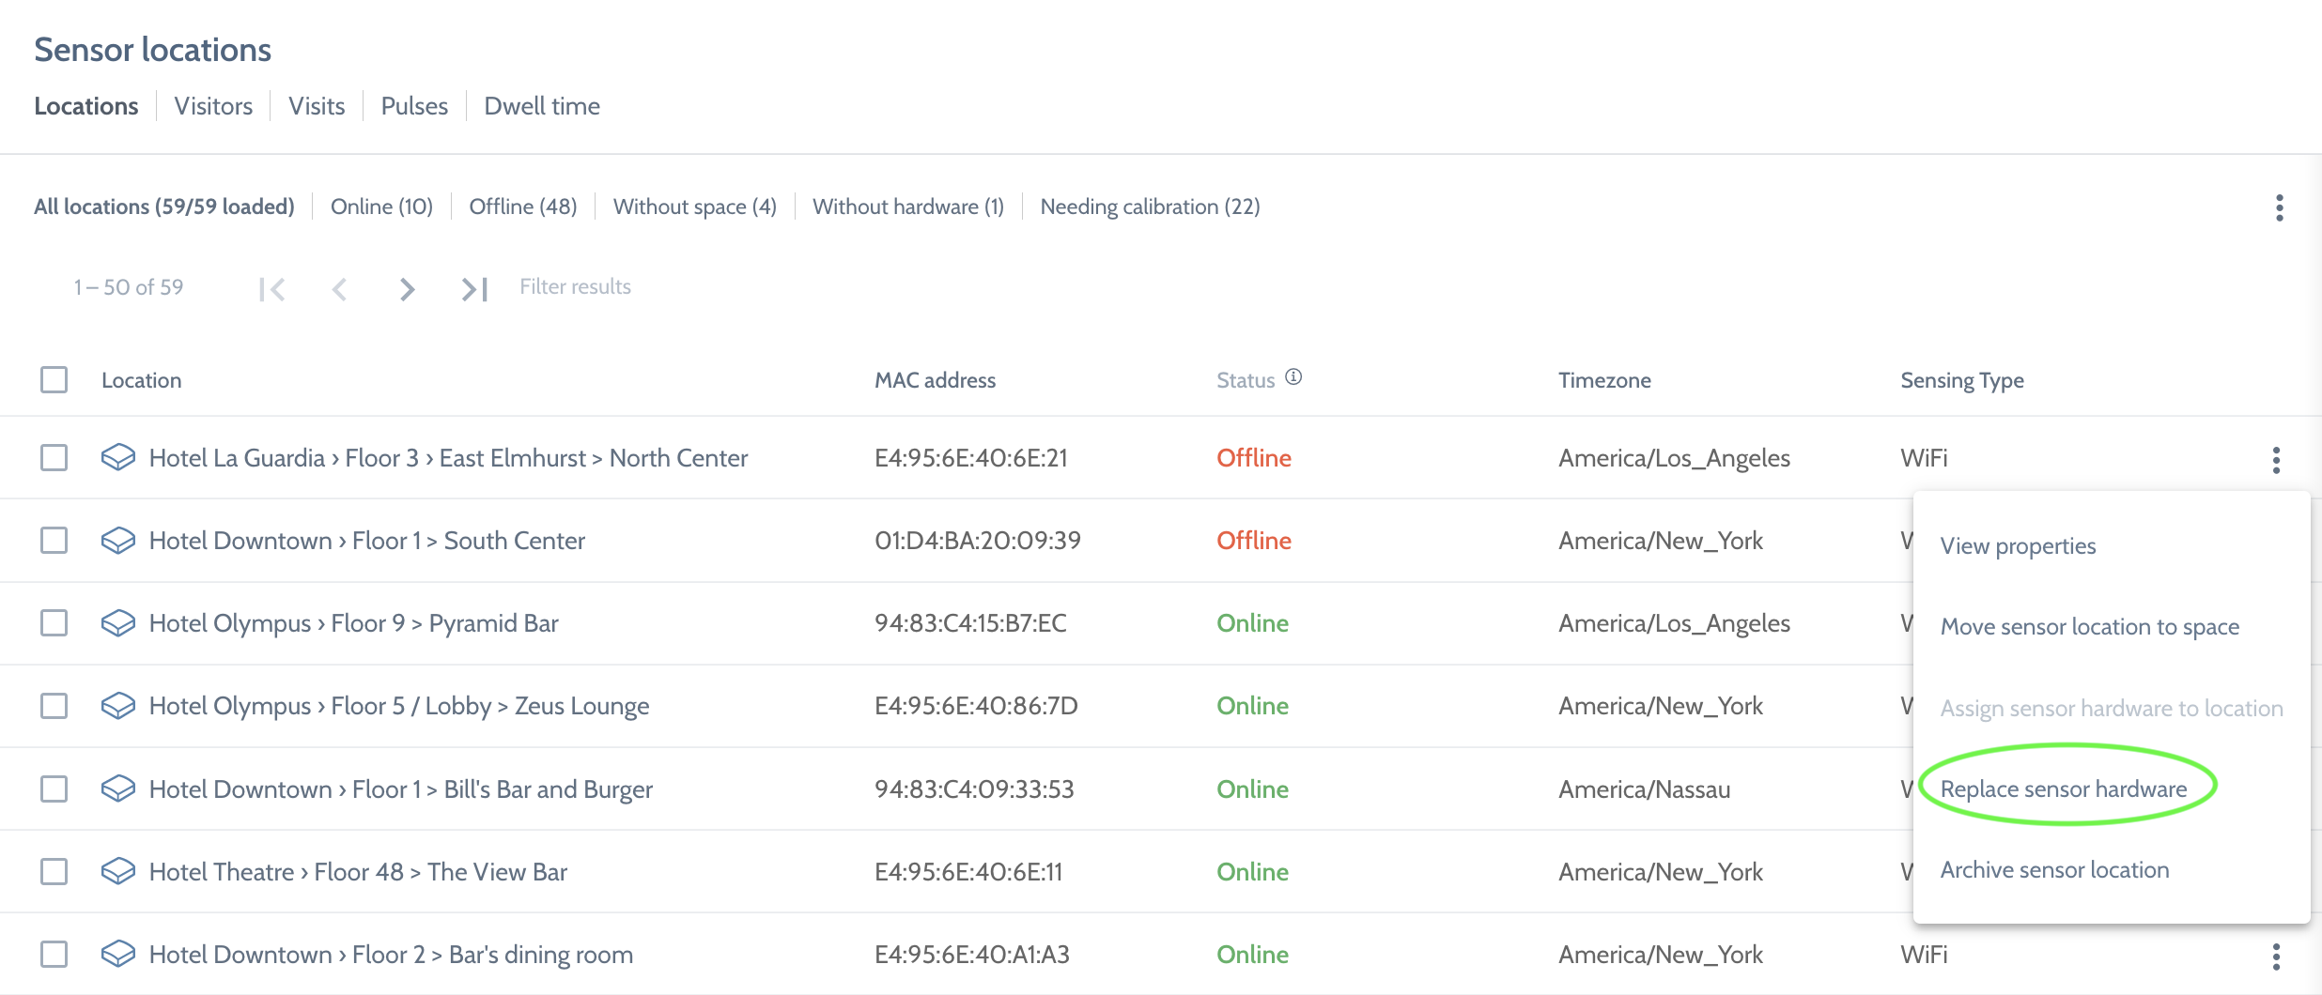The width and height of the screenshot is (2322, 995).
Task: Select Archive sensor location option
Action: point(2054,870)
